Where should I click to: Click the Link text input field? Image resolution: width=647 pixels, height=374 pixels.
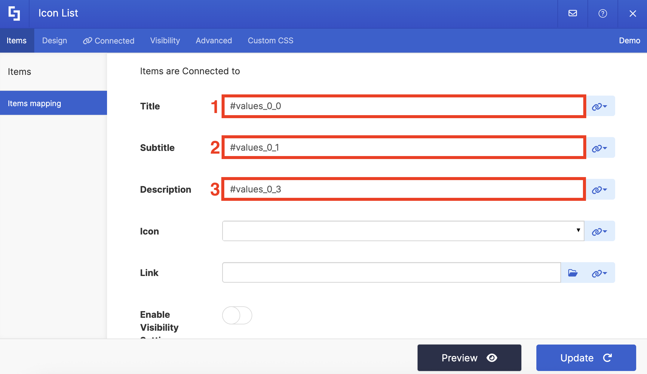point(391,272)
